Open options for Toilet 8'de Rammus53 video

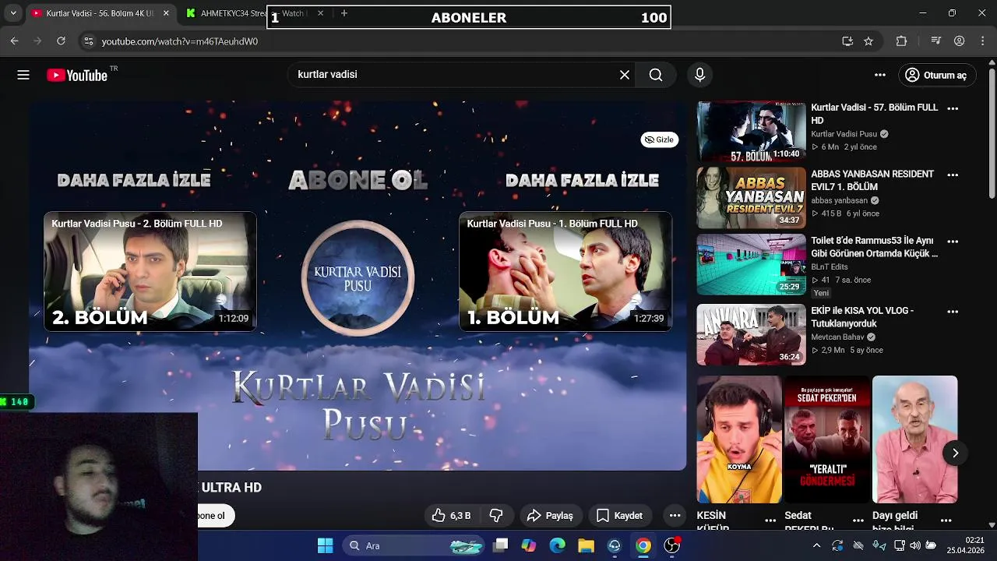click(953, 242)
